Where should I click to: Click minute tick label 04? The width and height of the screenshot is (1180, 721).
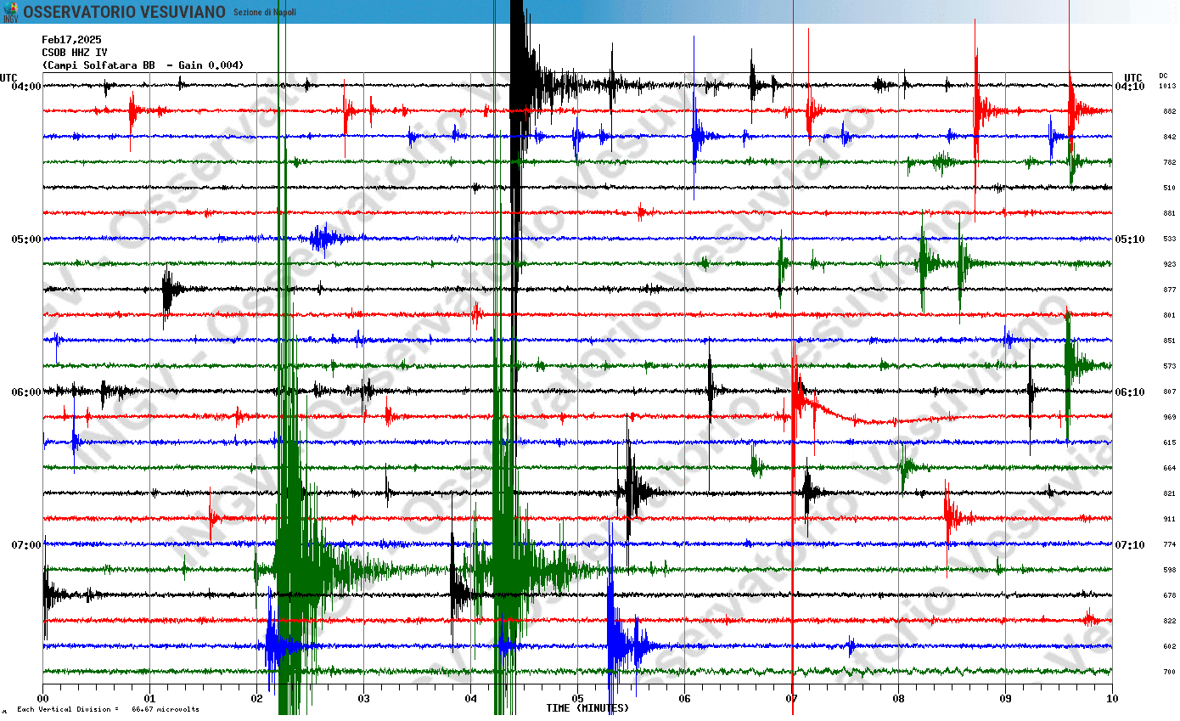click(470, 699)
